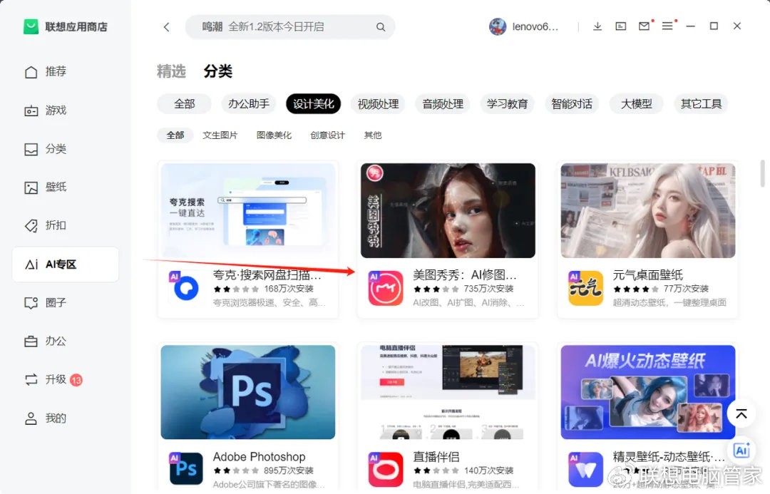Open the user avatar profile
770x494 pixels.
[498, 26]
